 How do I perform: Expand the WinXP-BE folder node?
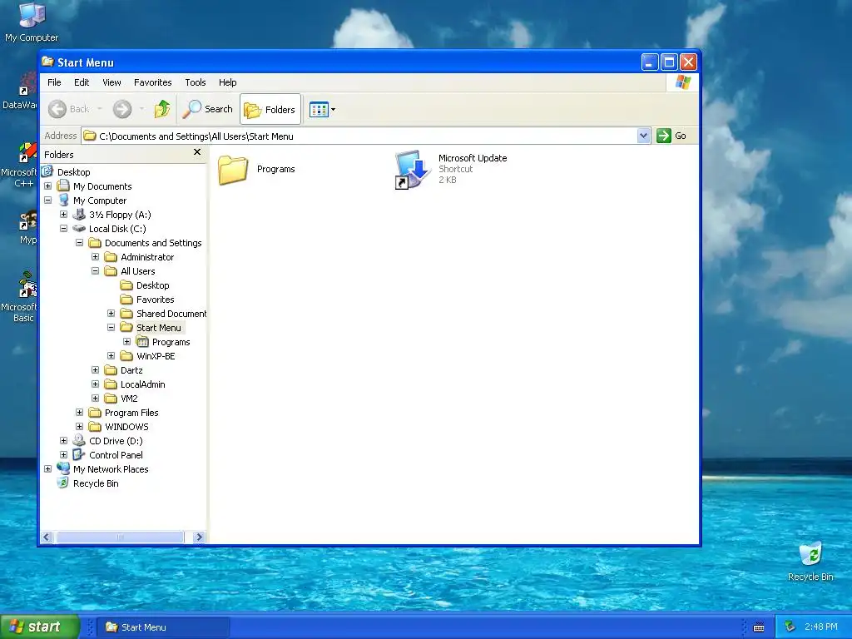click(111, 355)
